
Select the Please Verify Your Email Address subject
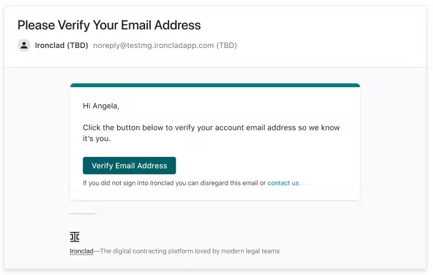[109, 25]
